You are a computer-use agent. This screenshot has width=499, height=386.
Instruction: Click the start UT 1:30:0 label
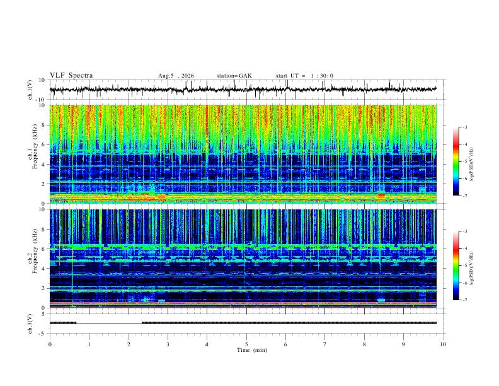tap(304, 76)
